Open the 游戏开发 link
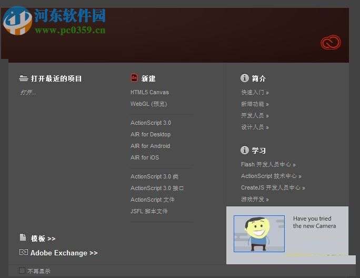 255,199
